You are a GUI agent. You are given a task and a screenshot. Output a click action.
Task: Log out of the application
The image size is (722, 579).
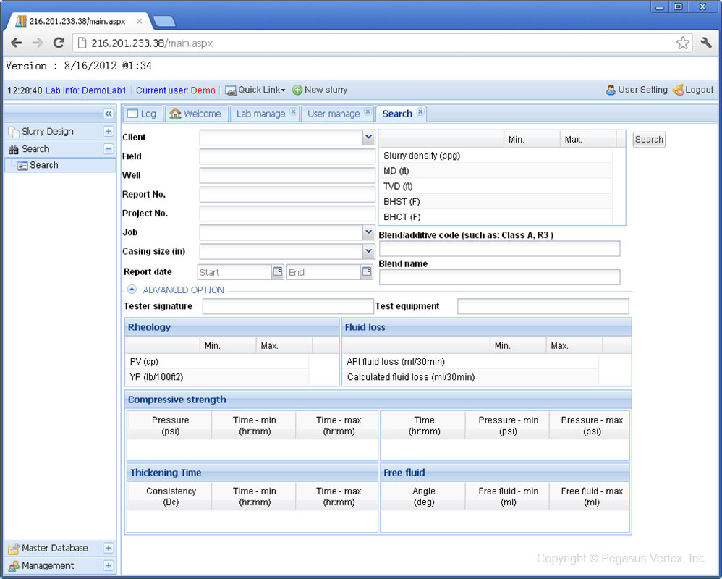[693, 90]
